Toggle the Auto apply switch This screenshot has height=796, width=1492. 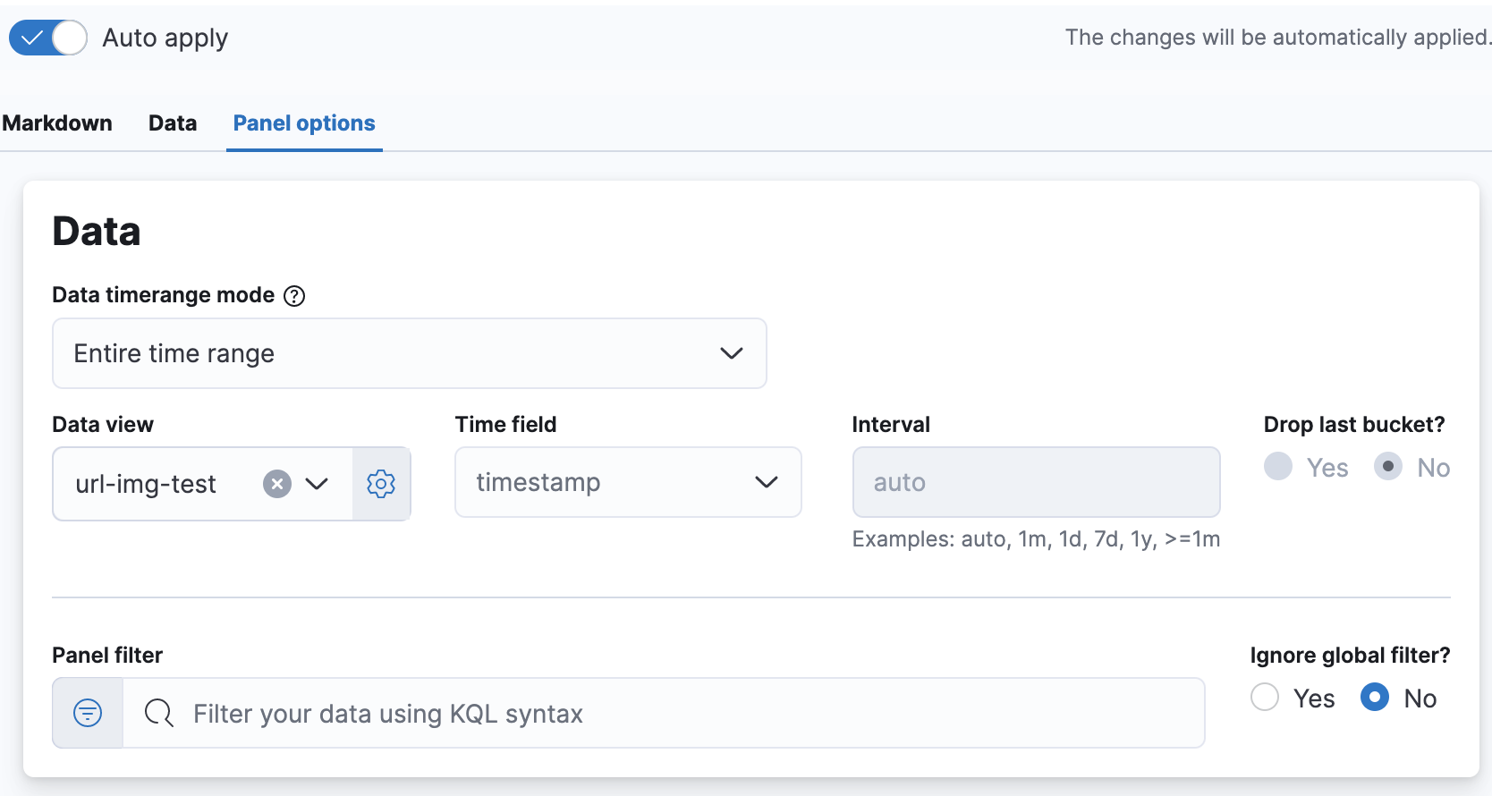point(48,38)
